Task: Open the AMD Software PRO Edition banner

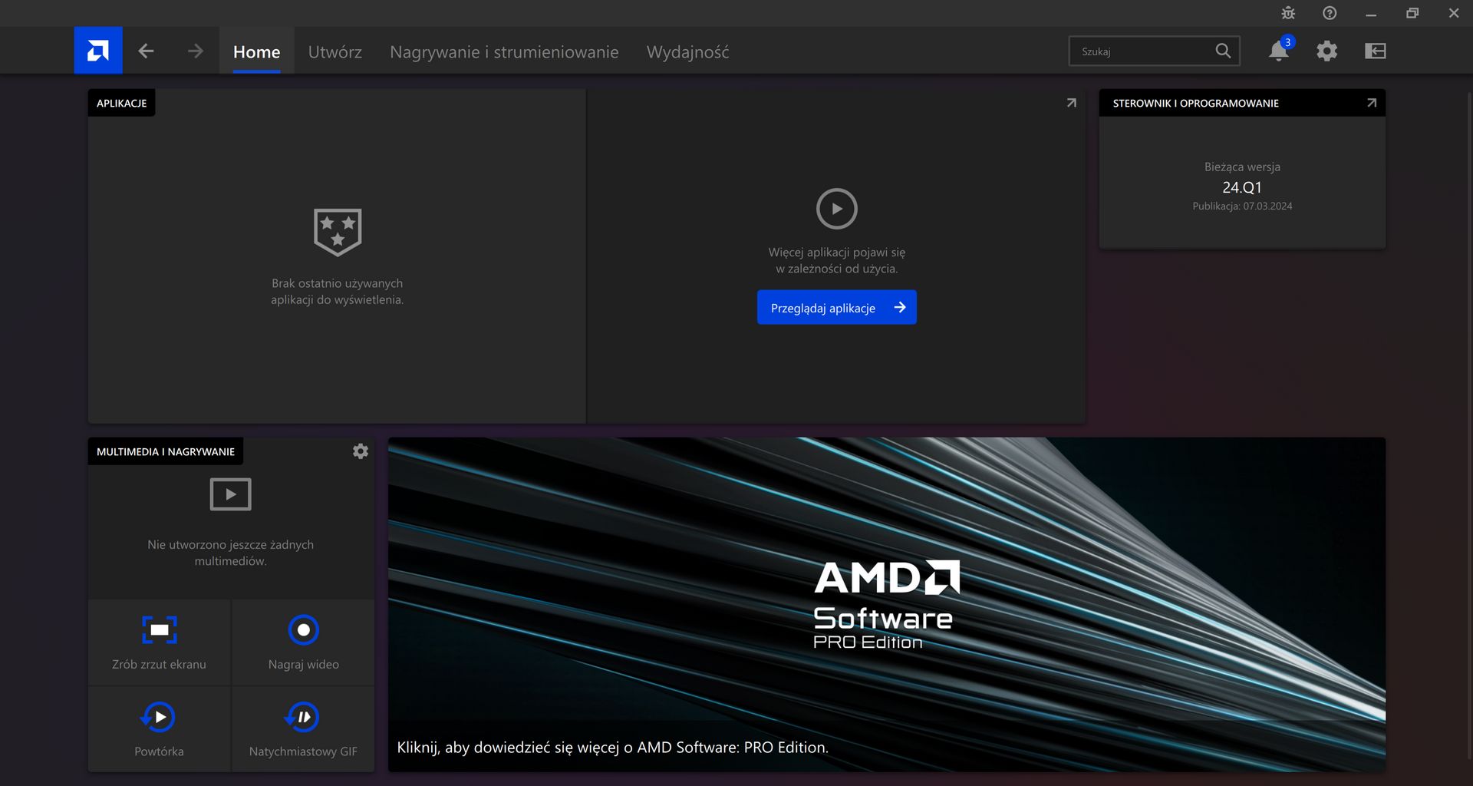Action: [x=887, y=605]
